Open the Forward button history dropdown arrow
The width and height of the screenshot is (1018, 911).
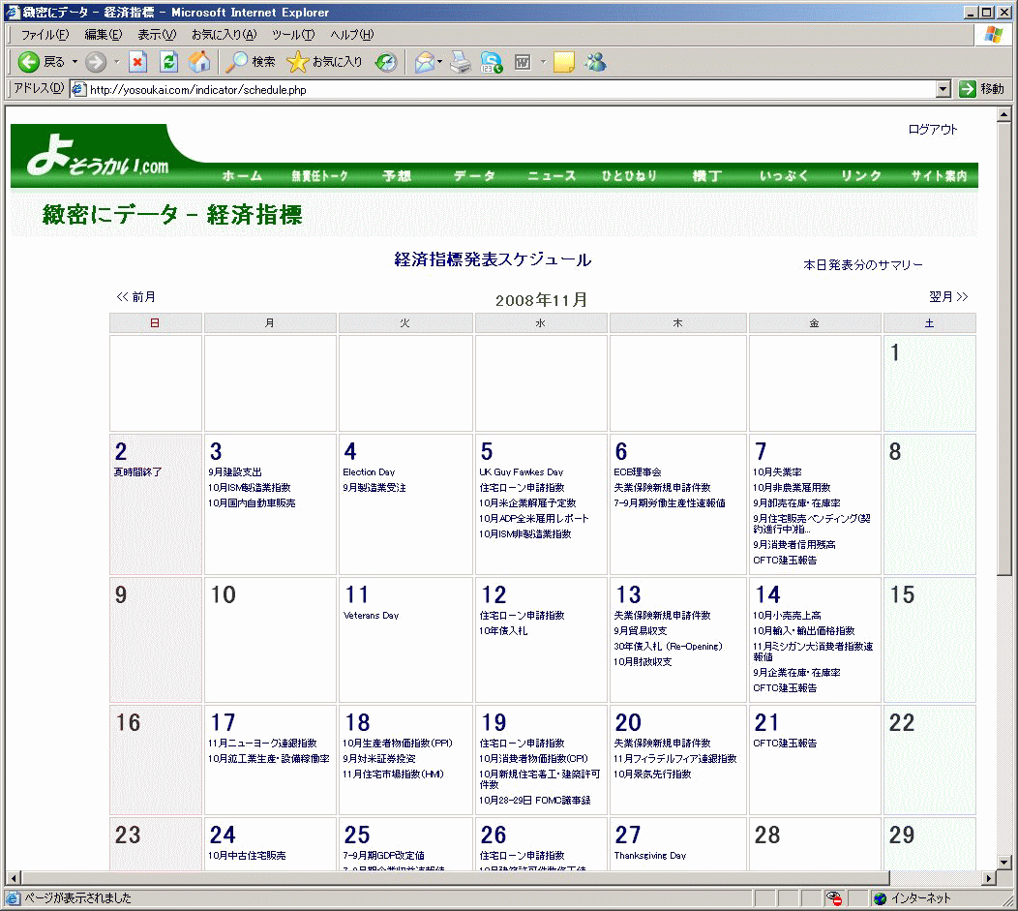click(x=116, y=62)
